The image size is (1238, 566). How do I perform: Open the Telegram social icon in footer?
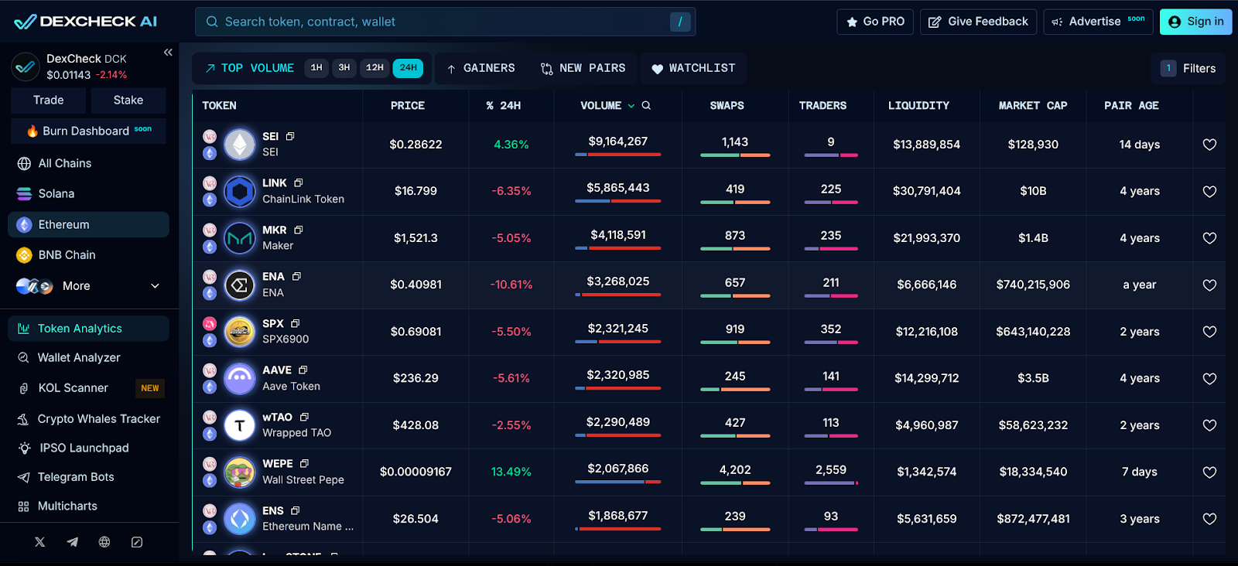coord(72,542)
